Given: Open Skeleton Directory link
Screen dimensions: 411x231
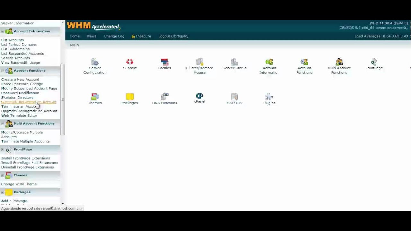Looking at the screenshot, I should tap(17, 98).
